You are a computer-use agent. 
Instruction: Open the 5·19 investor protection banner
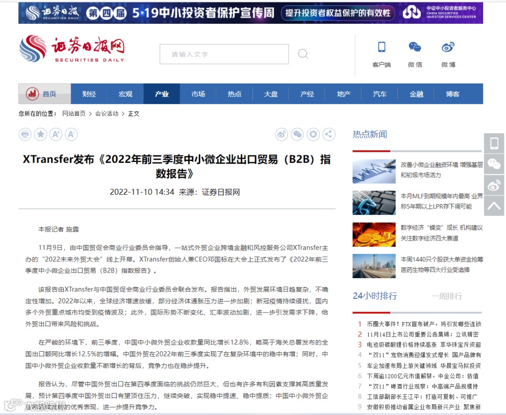[250, 13]
